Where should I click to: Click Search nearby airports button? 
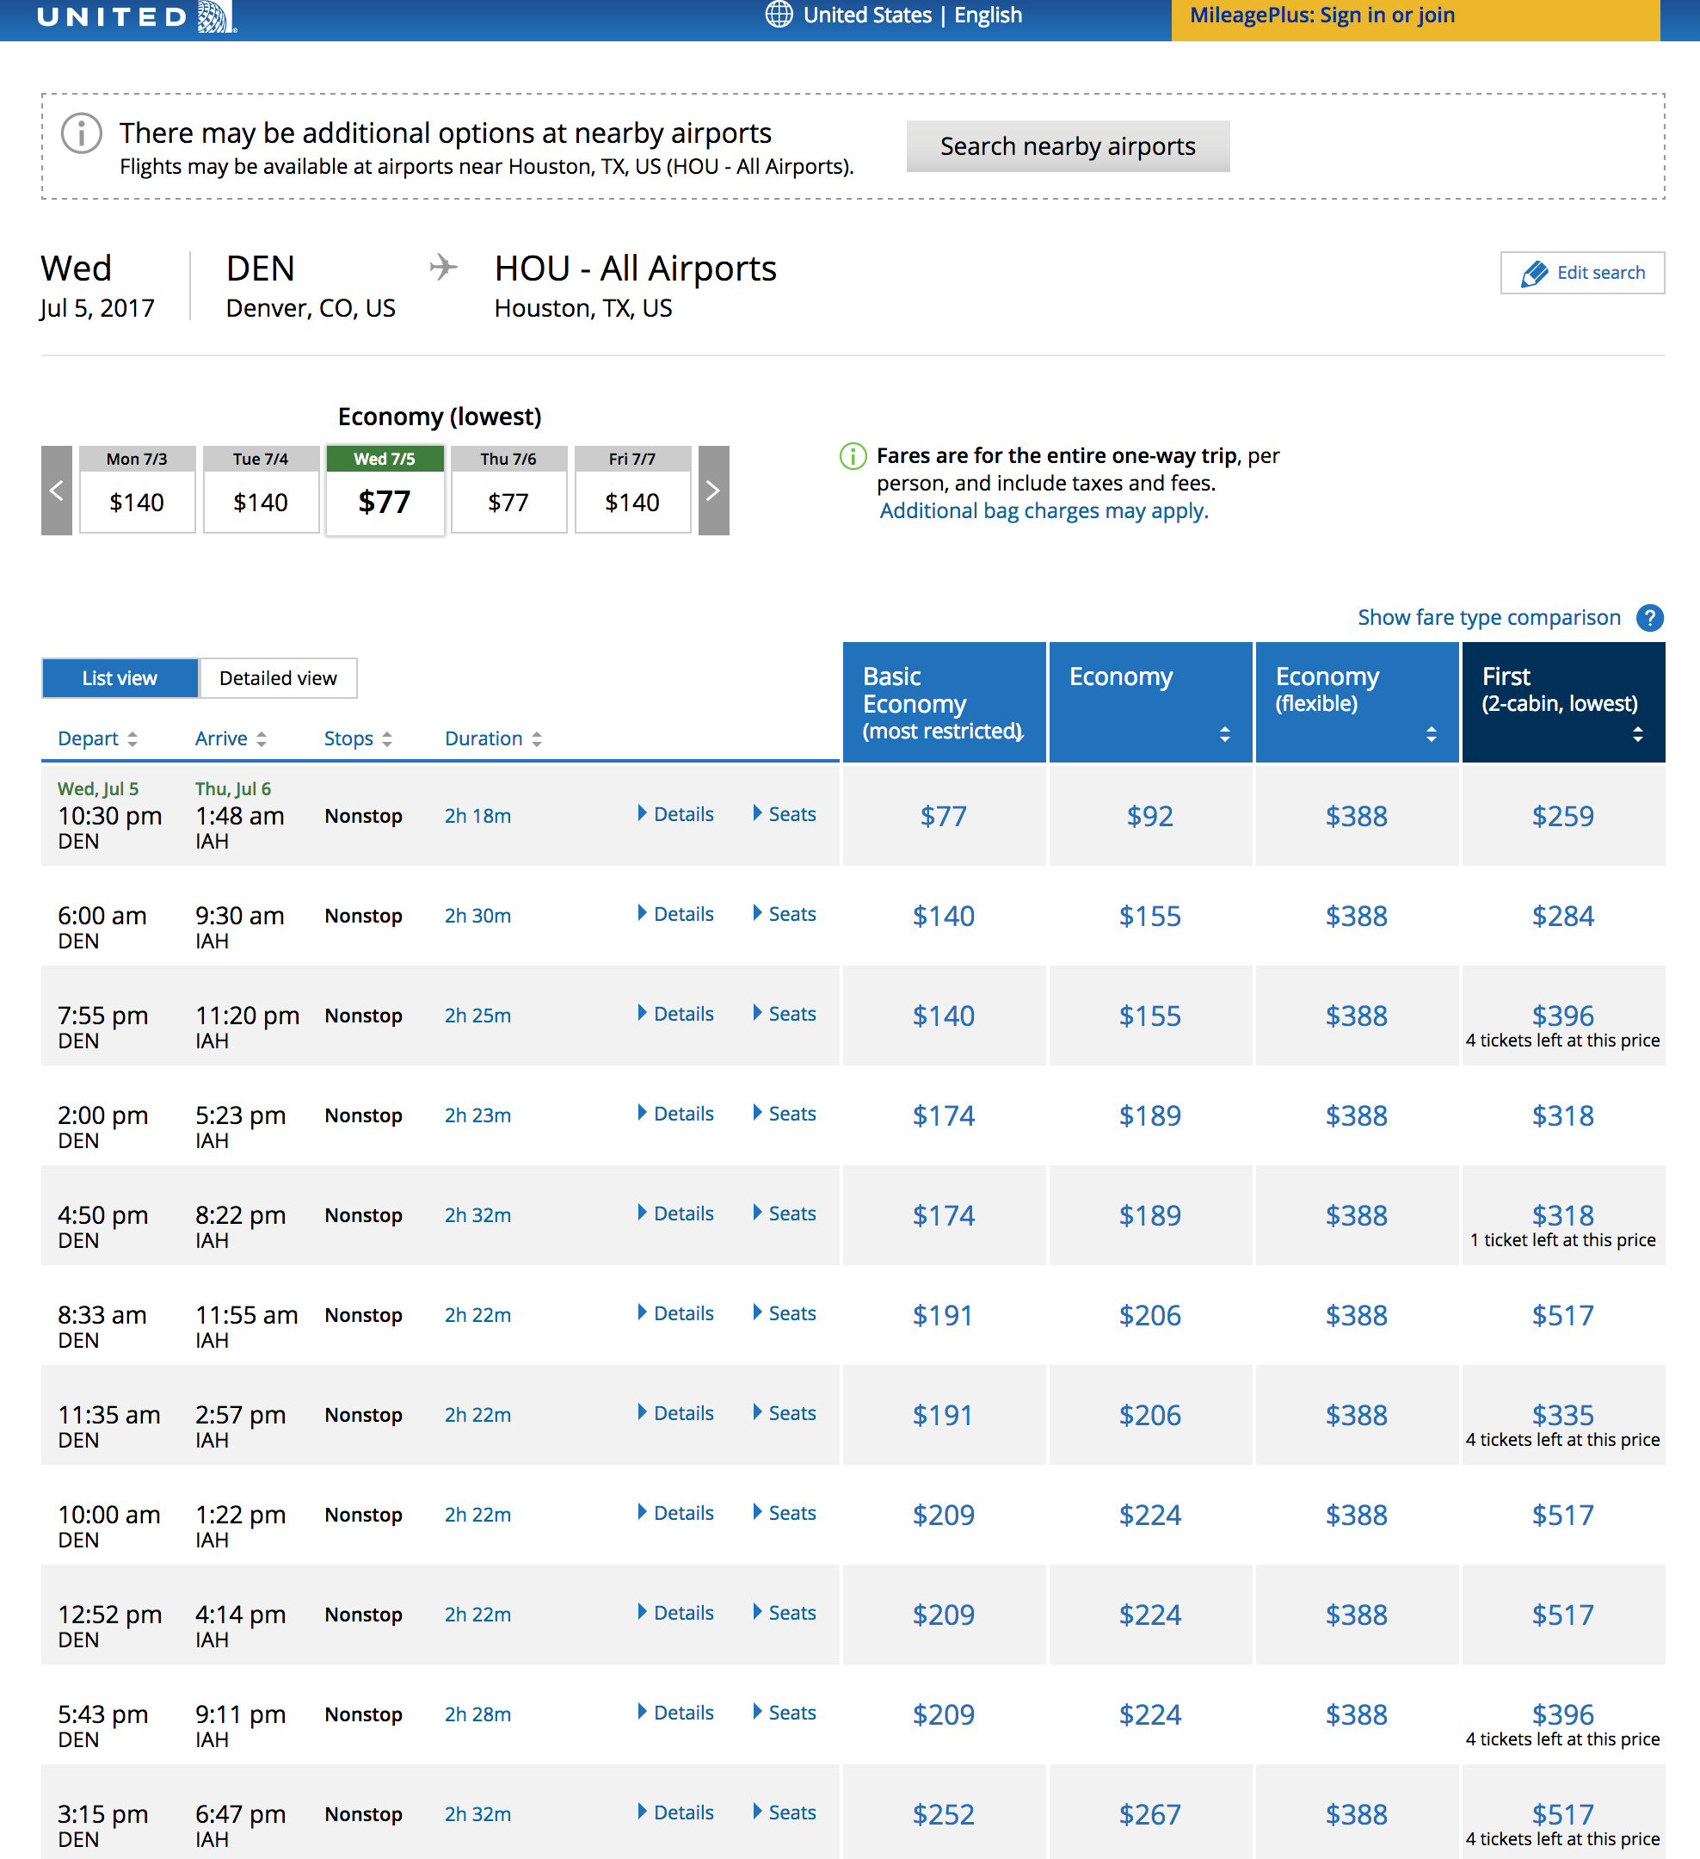tap(1067, 146)
